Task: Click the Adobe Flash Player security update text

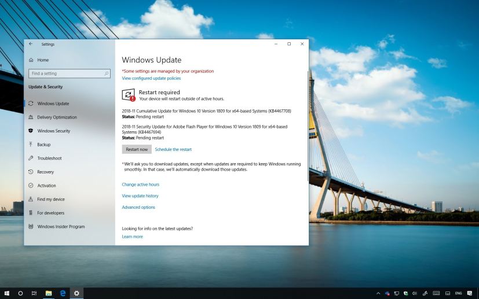Action: [x=204, y=130]
